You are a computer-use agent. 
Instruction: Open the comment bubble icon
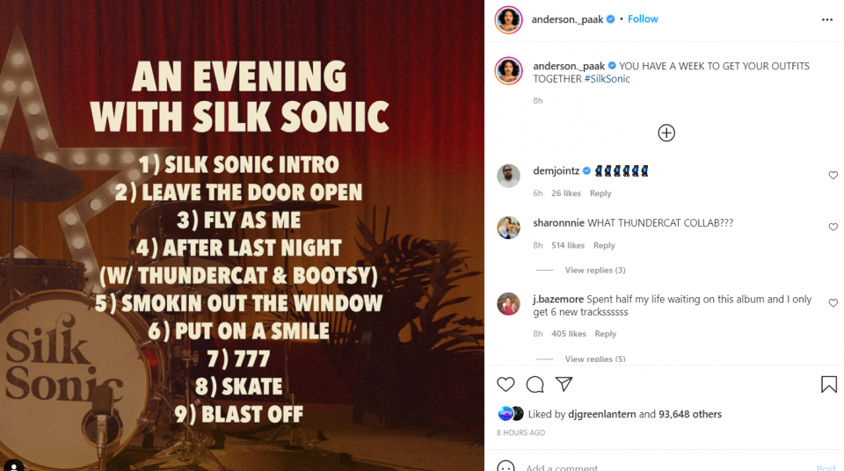pos(535,384)
